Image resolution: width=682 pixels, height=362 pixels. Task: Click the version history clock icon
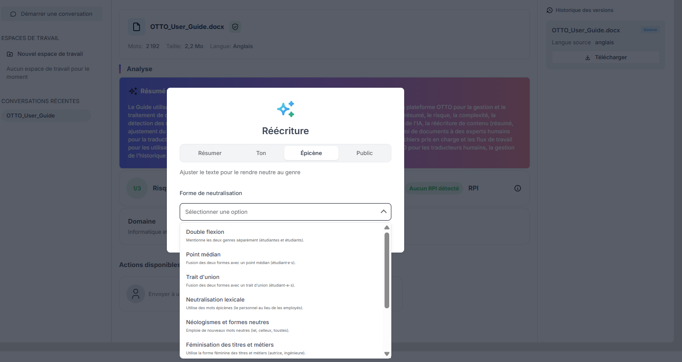(x=550, y=10)
